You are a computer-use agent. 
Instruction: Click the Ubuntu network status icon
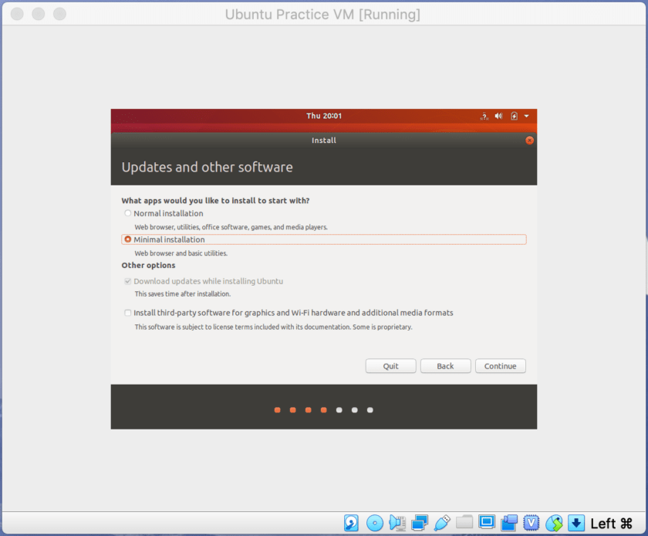484,117
